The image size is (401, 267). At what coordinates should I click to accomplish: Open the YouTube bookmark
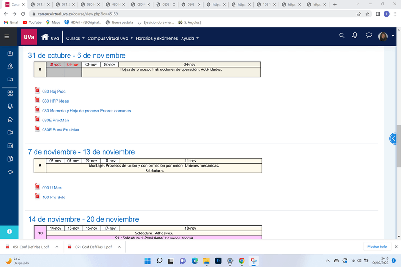tap(32, 22)
